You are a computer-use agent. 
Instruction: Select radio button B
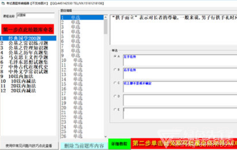[115, 69]
